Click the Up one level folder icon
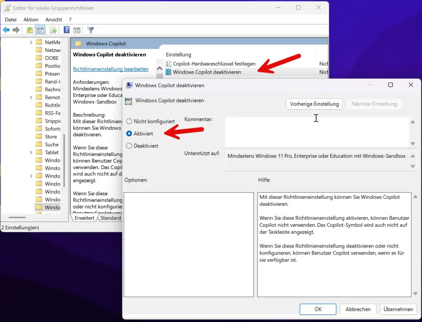 pyautogui.click(x=30, y=30)
